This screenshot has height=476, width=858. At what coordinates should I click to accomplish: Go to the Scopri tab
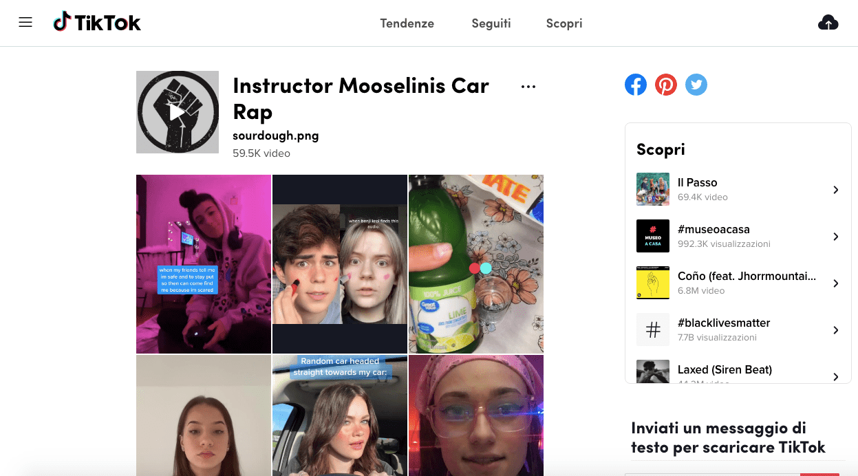[x=564, y=23]
